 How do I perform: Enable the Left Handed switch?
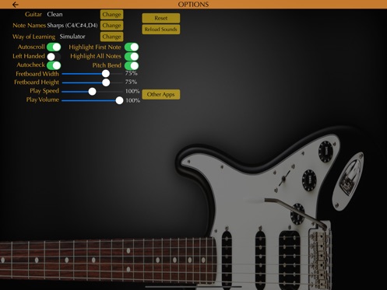[x=54, y=56]
